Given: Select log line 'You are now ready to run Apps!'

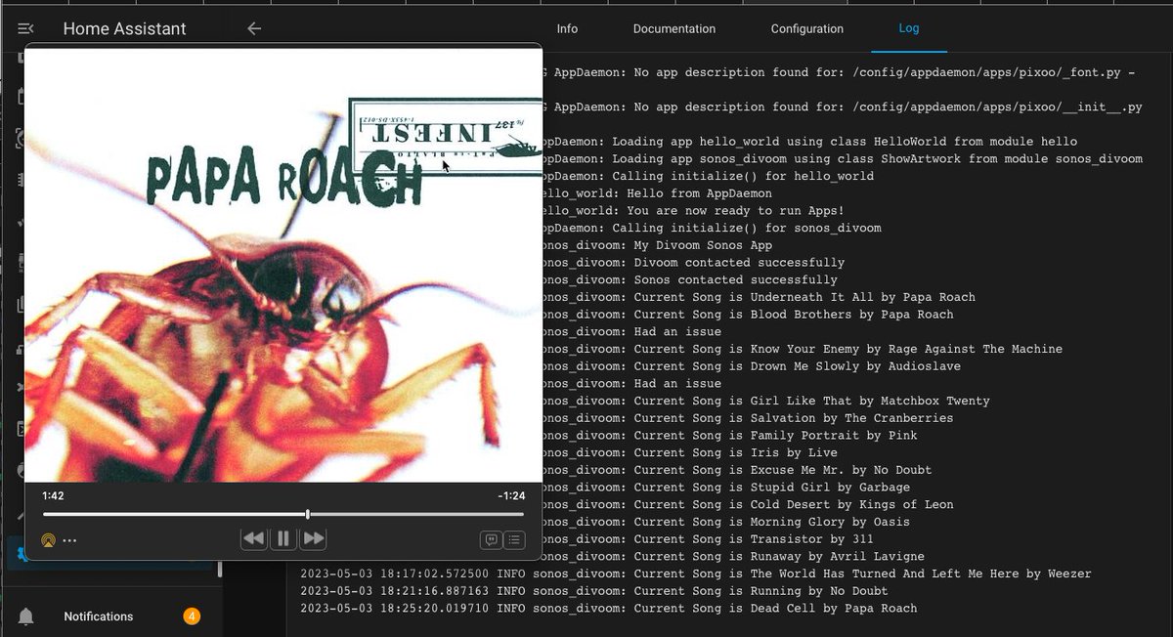Looking at the screenshot, I should pos(693,211).
